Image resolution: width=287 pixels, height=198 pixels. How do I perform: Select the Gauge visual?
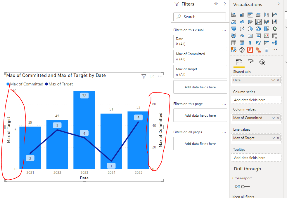coord(242,36)
